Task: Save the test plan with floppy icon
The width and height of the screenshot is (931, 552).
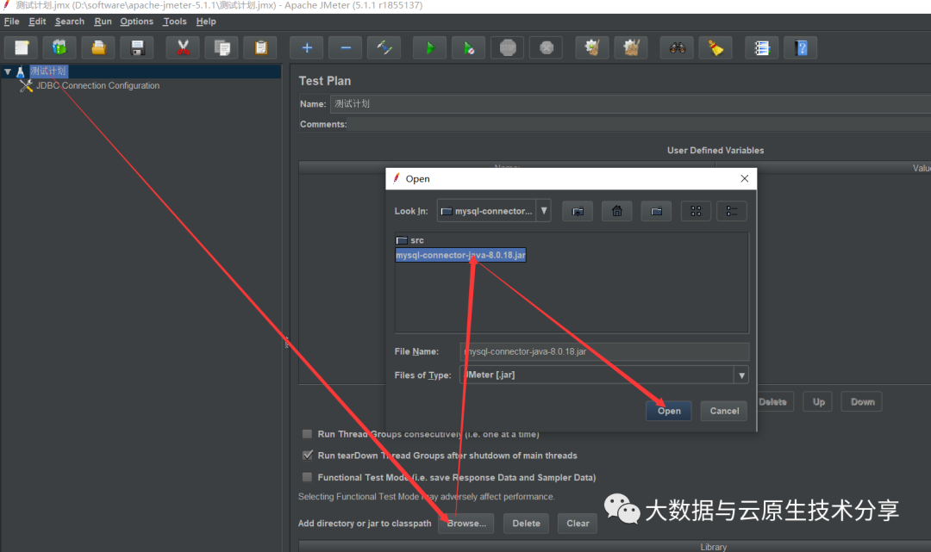Action: click(x=137, y=48)
